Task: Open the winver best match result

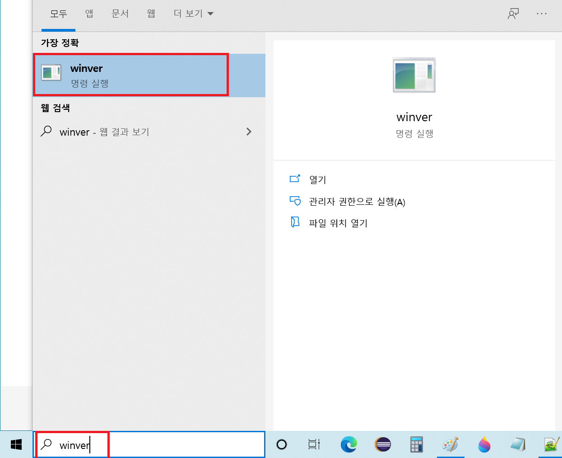Action: pyautogui.click(x=131, y=75)
